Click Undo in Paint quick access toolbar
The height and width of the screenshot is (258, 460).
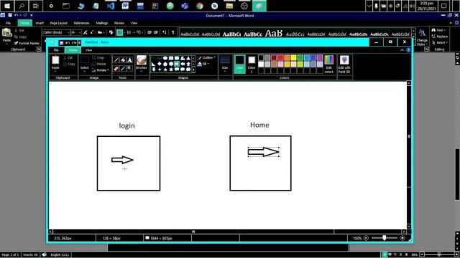pos(68,43)
